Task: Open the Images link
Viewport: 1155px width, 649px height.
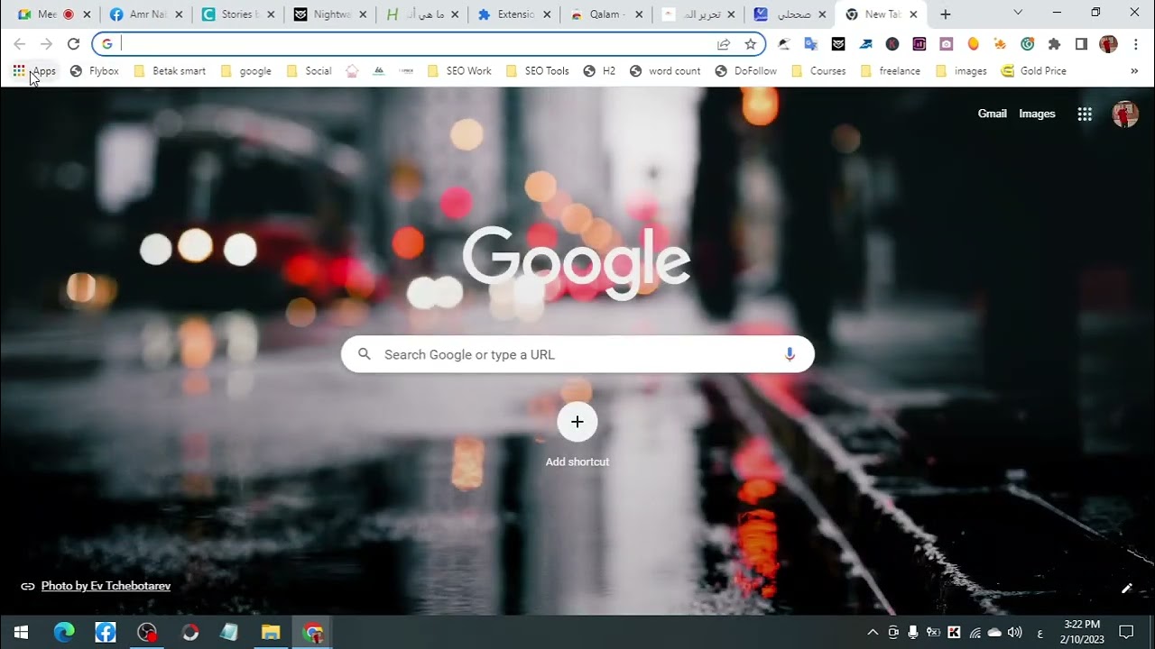Action: click(1037, 114)
